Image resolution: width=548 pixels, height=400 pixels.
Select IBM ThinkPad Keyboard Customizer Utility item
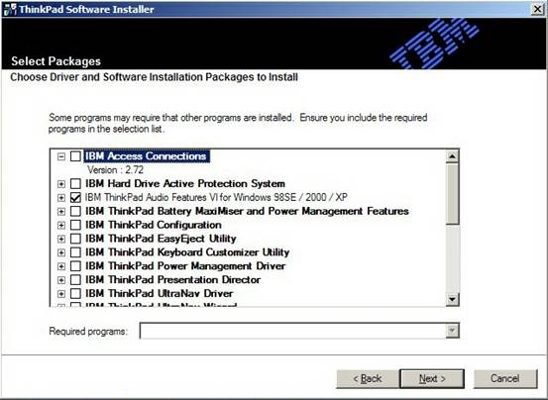pyautogui.click(x=187, y=252)
